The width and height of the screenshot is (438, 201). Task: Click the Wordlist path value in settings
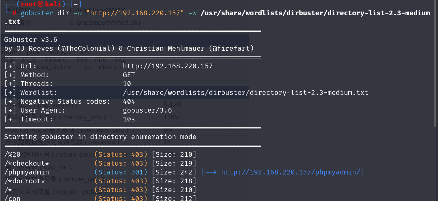tap(245, 93)
